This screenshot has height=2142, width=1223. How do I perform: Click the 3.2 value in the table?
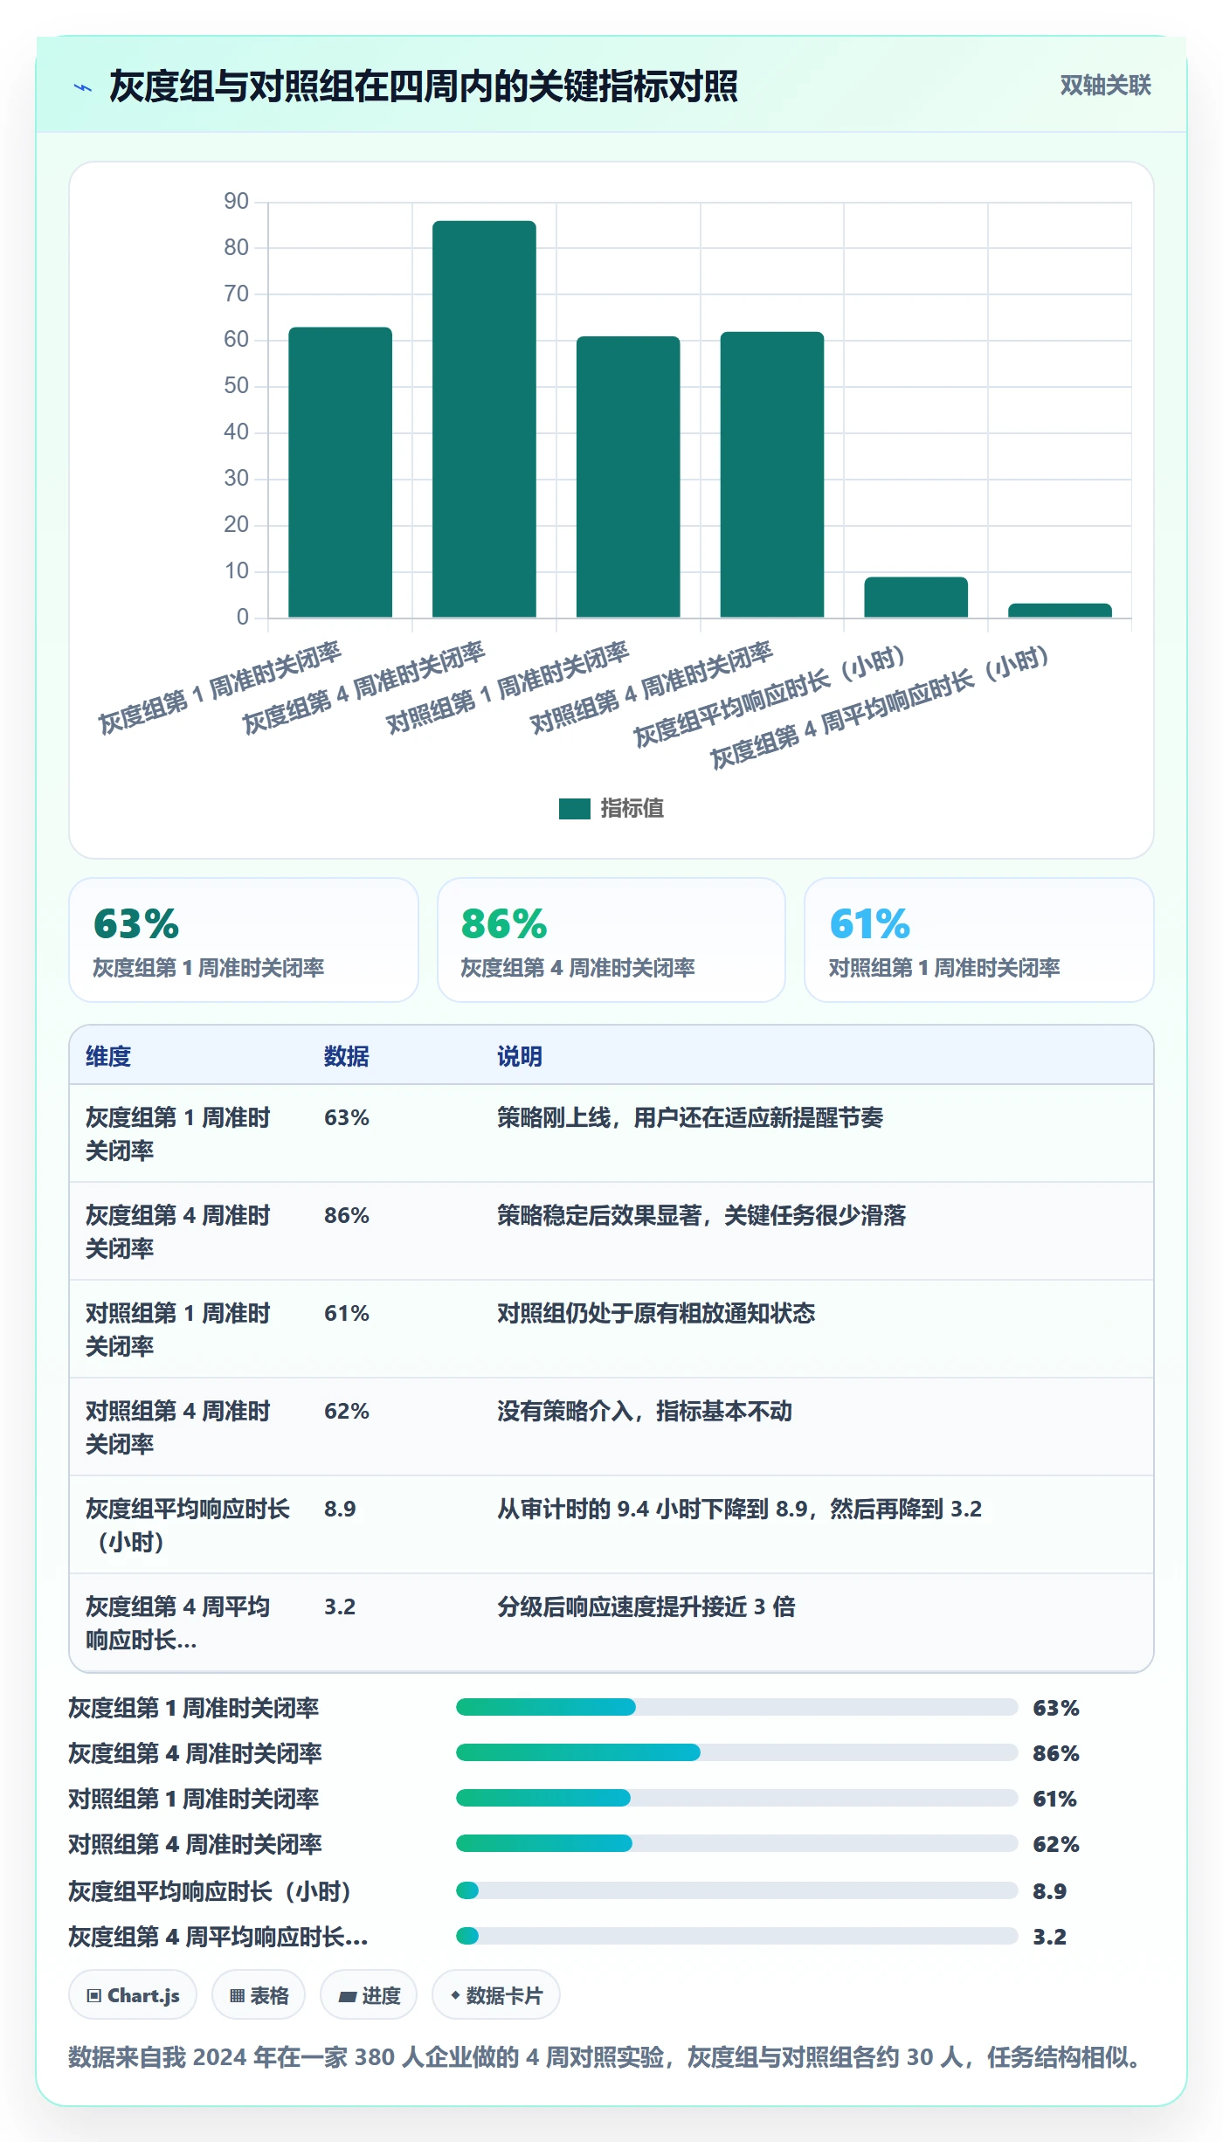(340, 1606)
